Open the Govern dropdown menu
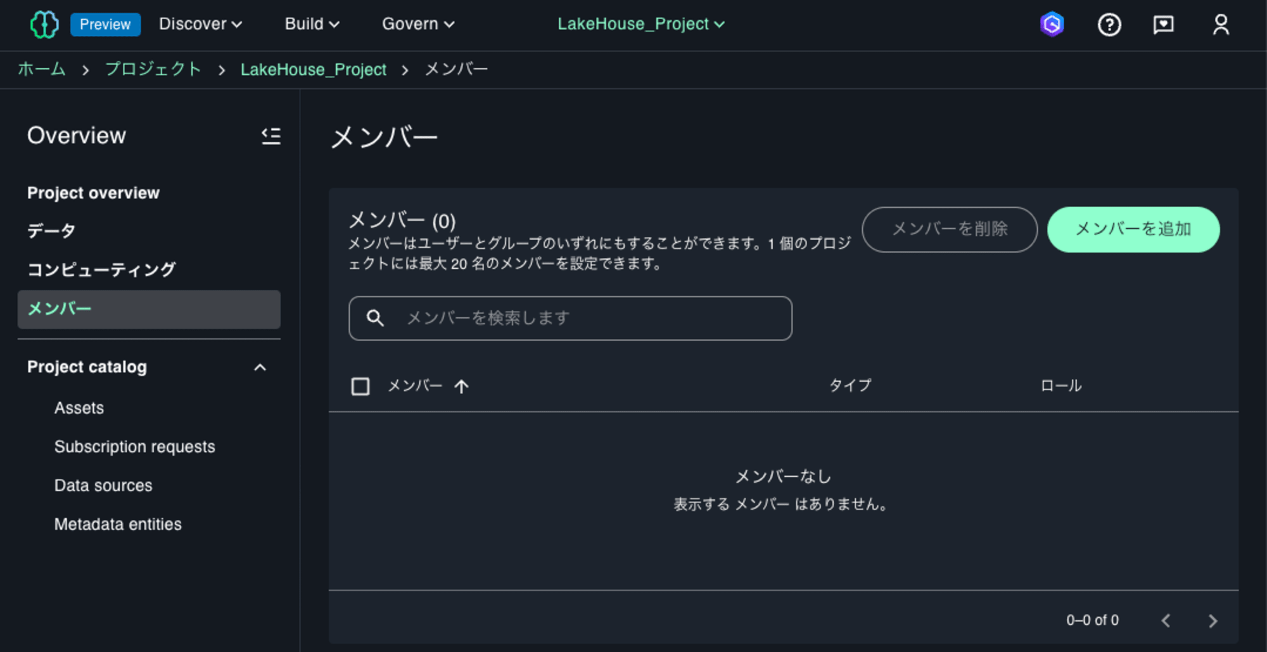1267x652 pixels. pyautogui.click(x=418, y=24)
